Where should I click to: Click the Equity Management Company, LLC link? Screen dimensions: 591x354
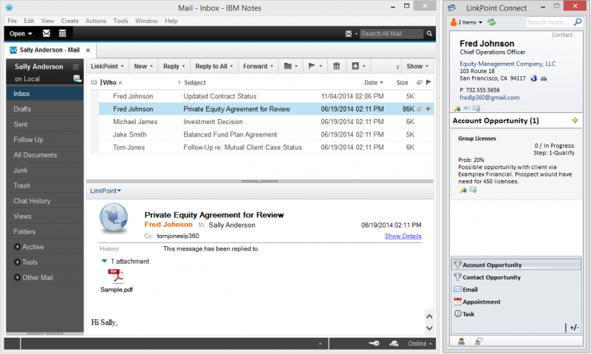pos(508,64)
